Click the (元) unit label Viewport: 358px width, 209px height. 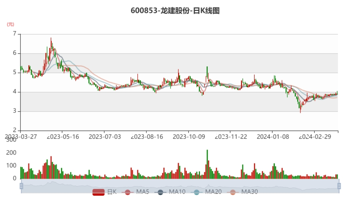point(10,24)
